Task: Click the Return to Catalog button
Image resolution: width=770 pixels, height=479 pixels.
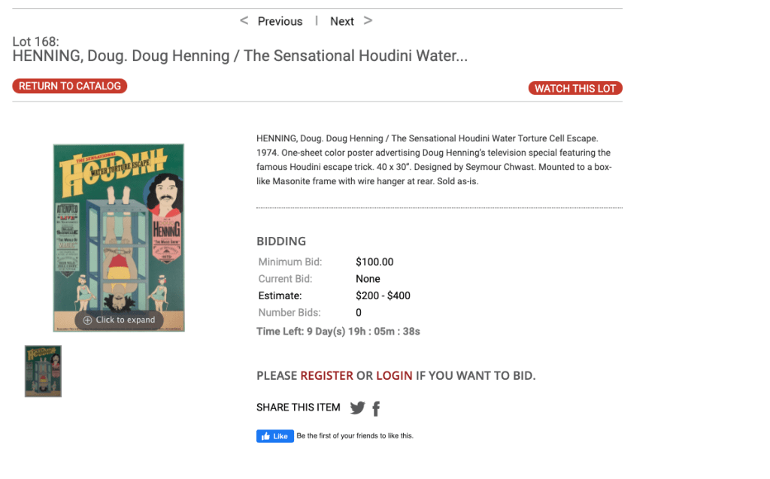Action: click(x=70, y=86)
